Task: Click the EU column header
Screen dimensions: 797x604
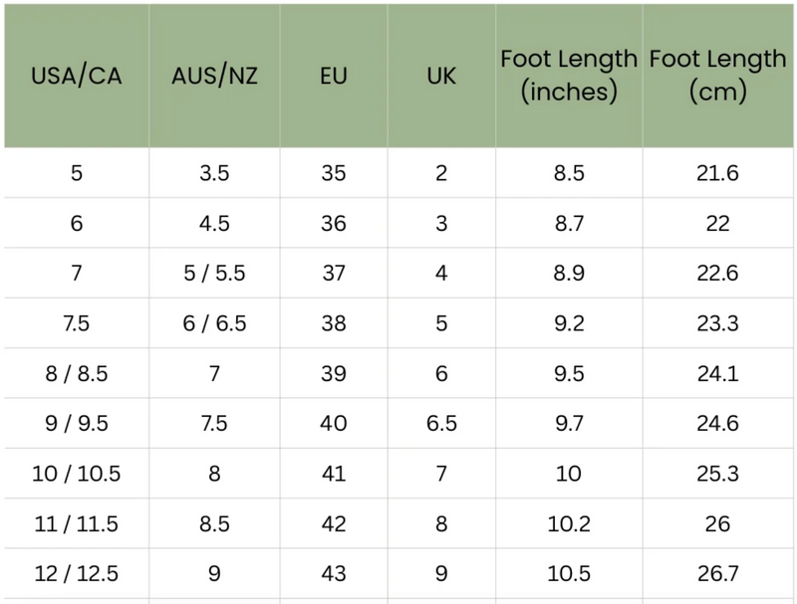Action: pos(334,76)
